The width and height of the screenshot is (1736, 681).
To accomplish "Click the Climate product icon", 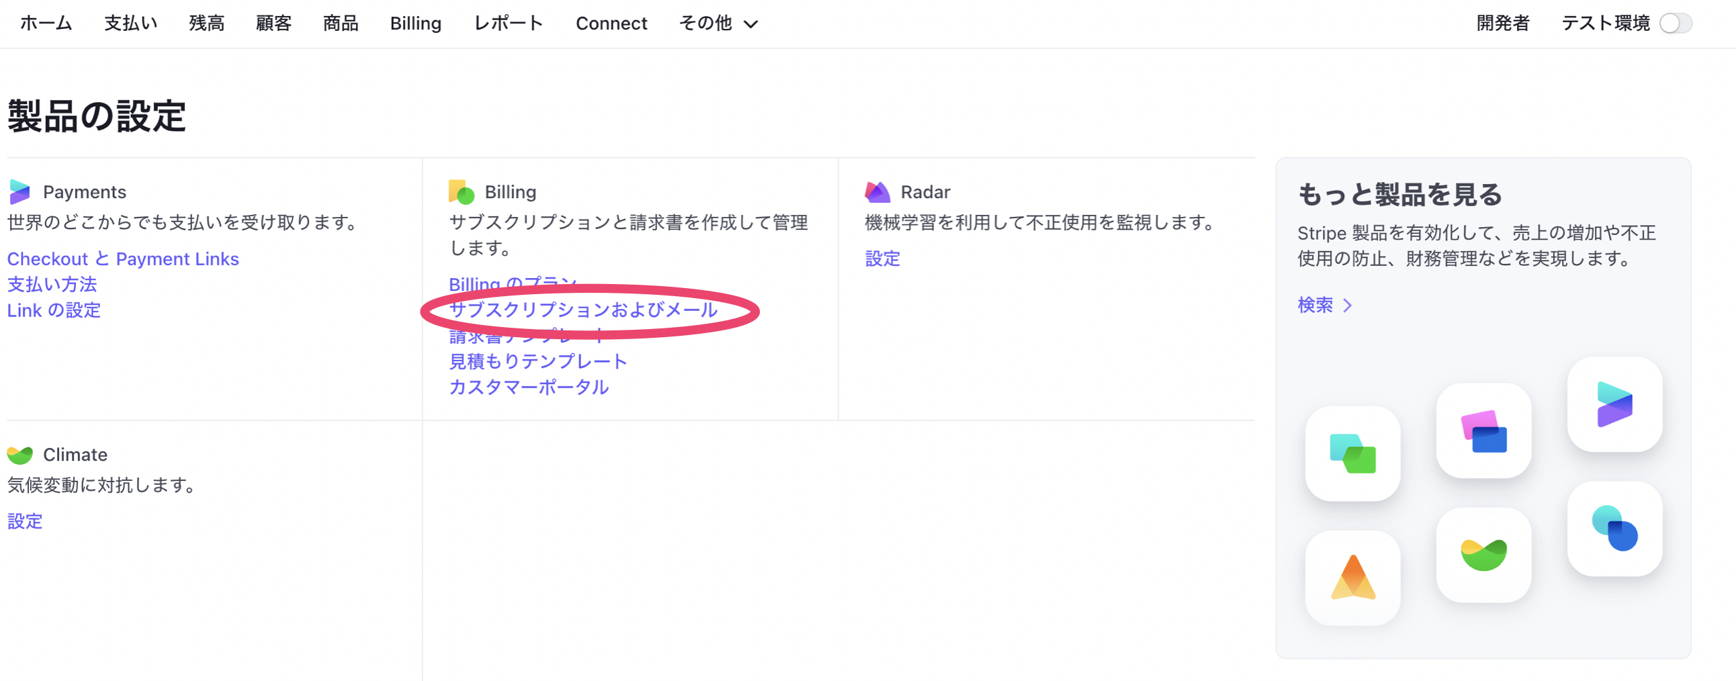I will pyautogui.click(x=19, y=454).
